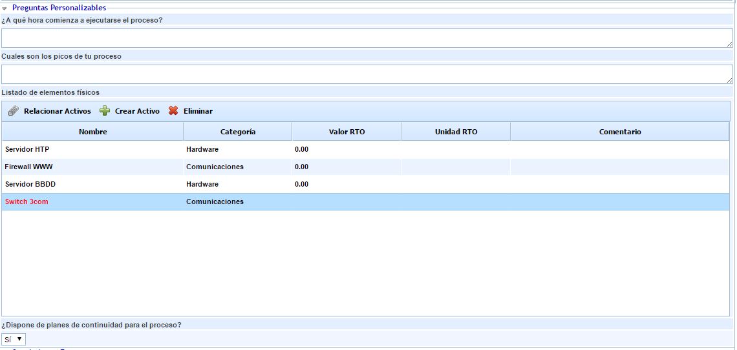Viewport: 737px width, 350px height.
Task: Click the Valor RTO cell of Servidor HTP
Action: pyautogui.click(x=346, y=149)
